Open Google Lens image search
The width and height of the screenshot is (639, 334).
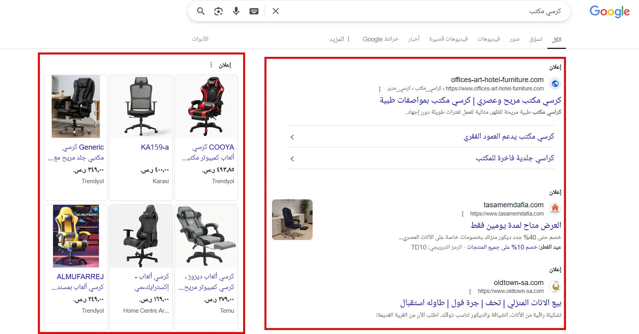pos(218,11)
